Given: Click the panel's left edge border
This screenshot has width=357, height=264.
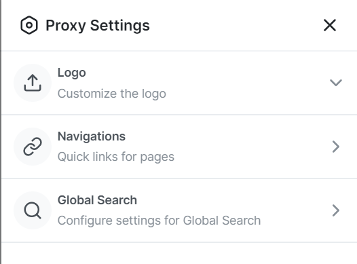Looking at the screenshot, I should pos(1,132).
